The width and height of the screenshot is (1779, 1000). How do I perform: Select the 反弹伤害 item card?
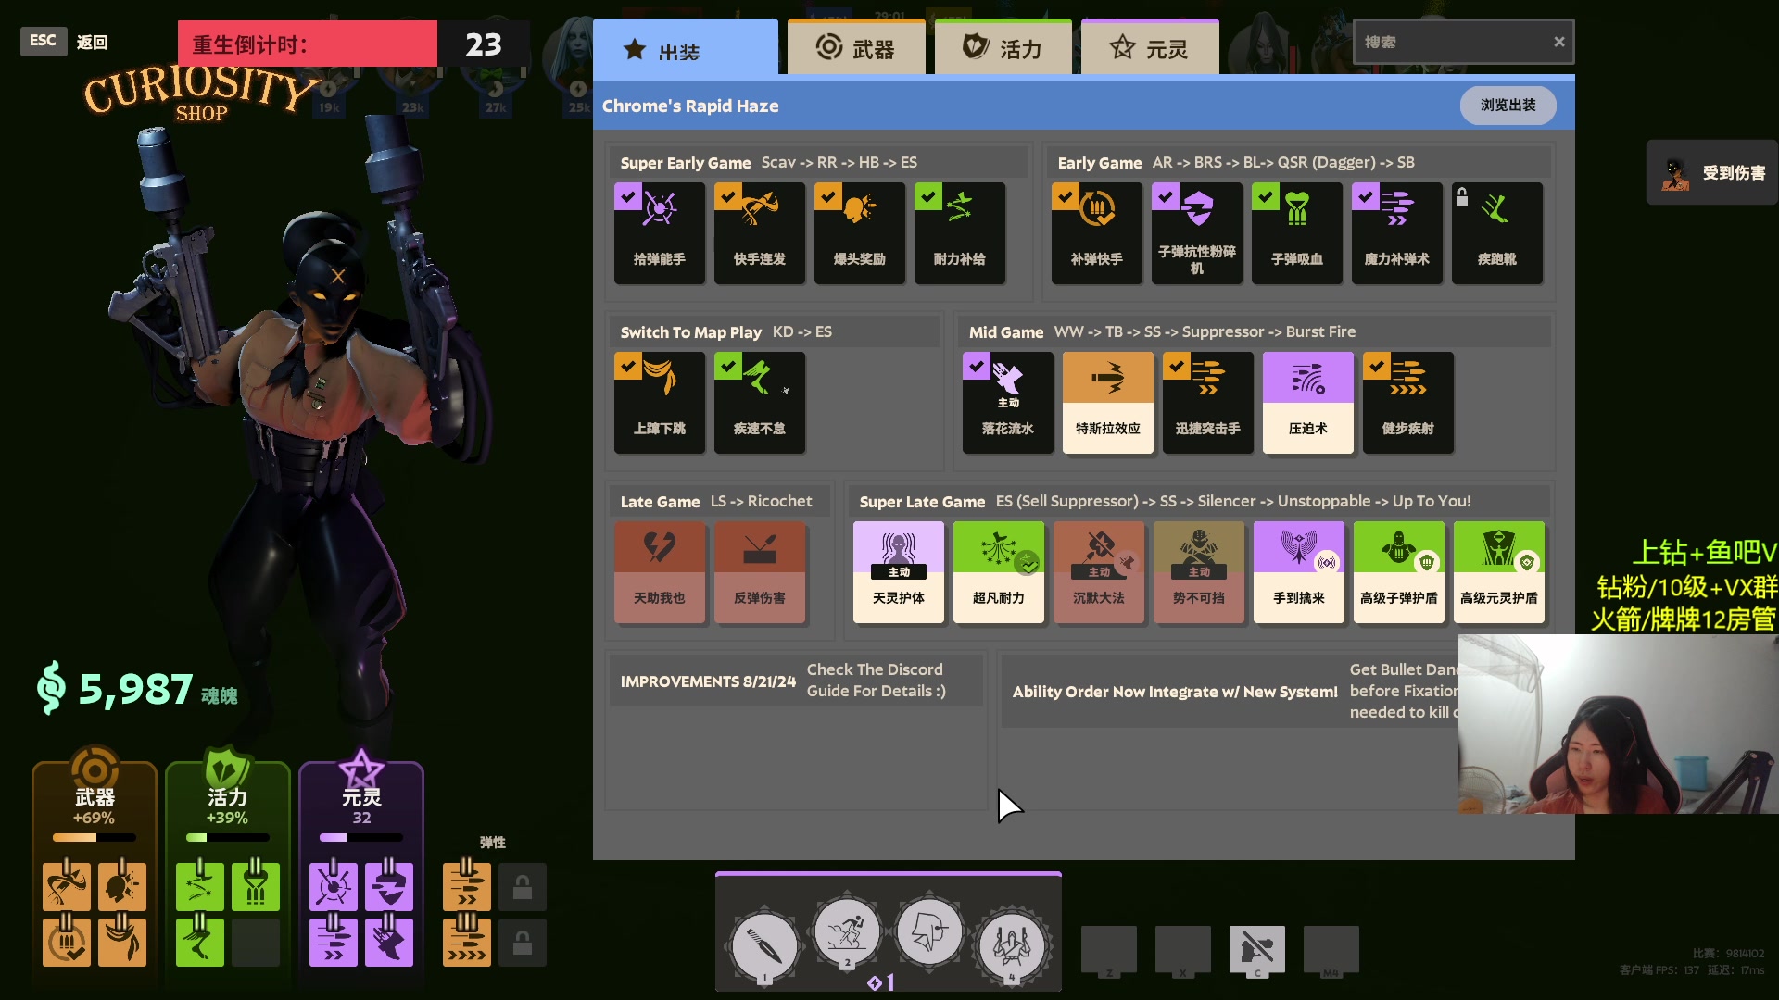click(759, 572)
